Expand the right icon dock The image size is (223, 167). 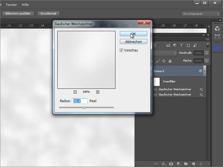click(220, 20)
